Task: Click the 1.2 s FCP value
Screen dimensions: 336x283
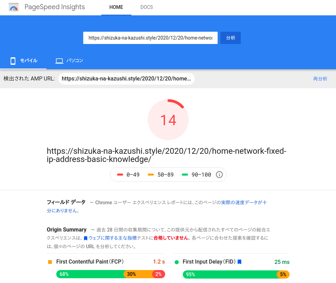Action: (159, 262)
